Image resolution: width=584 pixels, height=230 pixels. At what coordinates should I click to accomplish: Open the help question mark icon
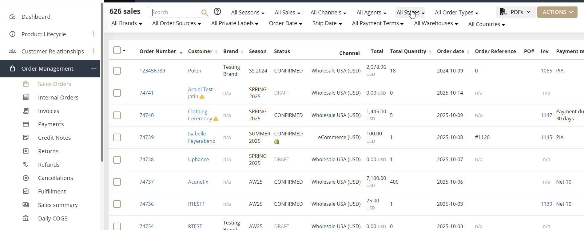pos(217,12)
